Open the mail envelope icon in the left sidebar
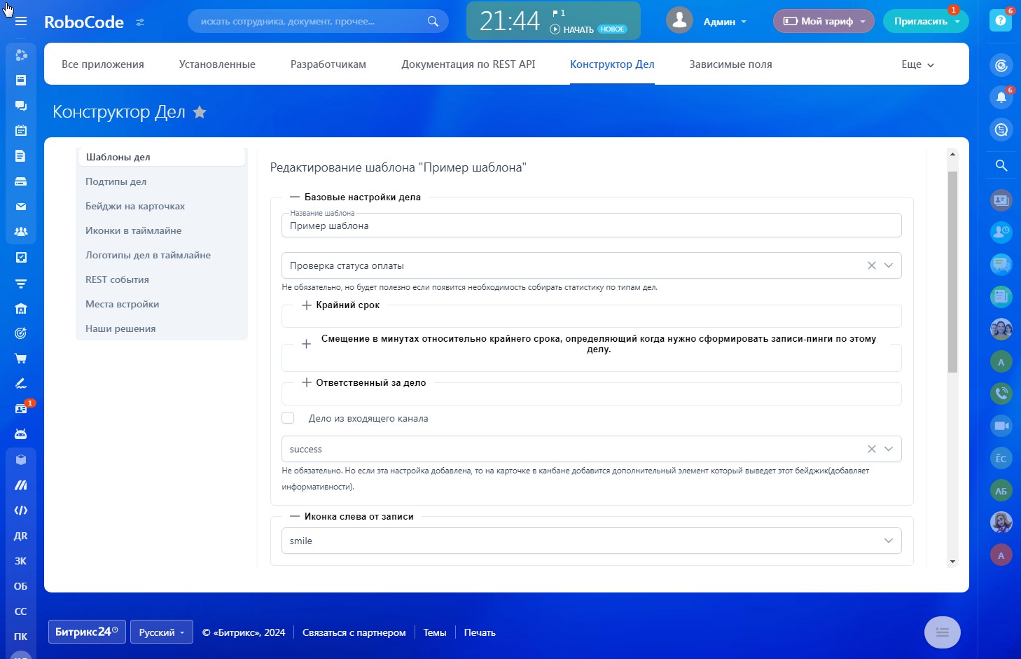1021x659 pixels. pyautogui.click(x=21, y=207)
